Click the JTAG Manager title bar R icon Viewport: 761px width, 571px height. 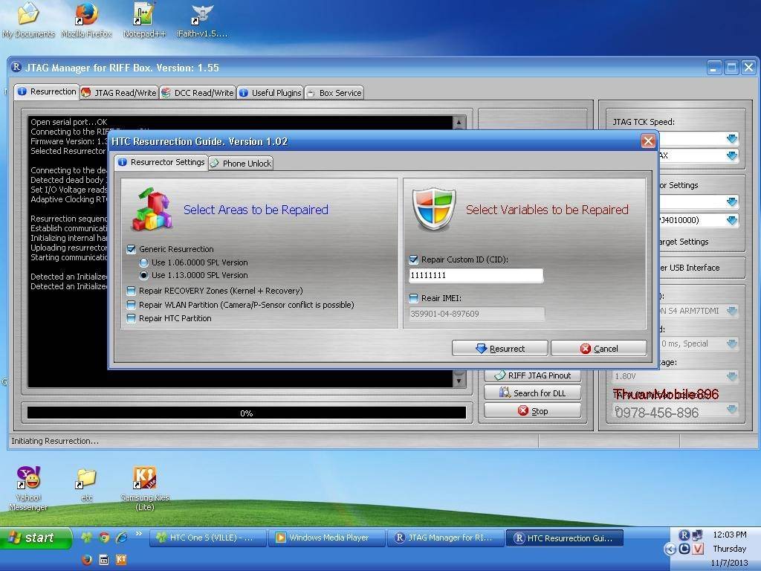pyautogui.click(x=16, y=67)
